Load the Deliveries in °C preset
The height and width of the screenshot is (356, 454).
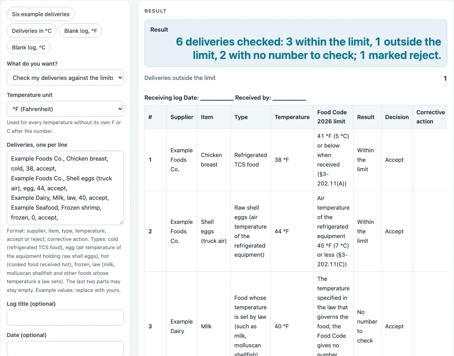(32, 31)
